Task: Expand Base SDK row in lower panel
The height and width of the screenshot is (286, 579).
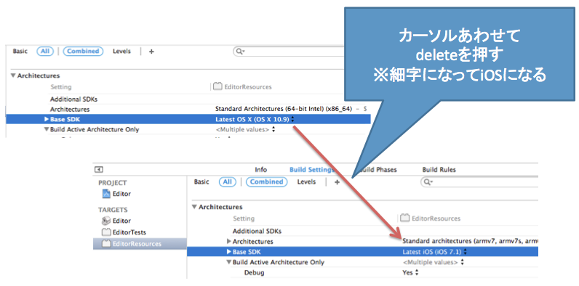Action: coord(229,252)
